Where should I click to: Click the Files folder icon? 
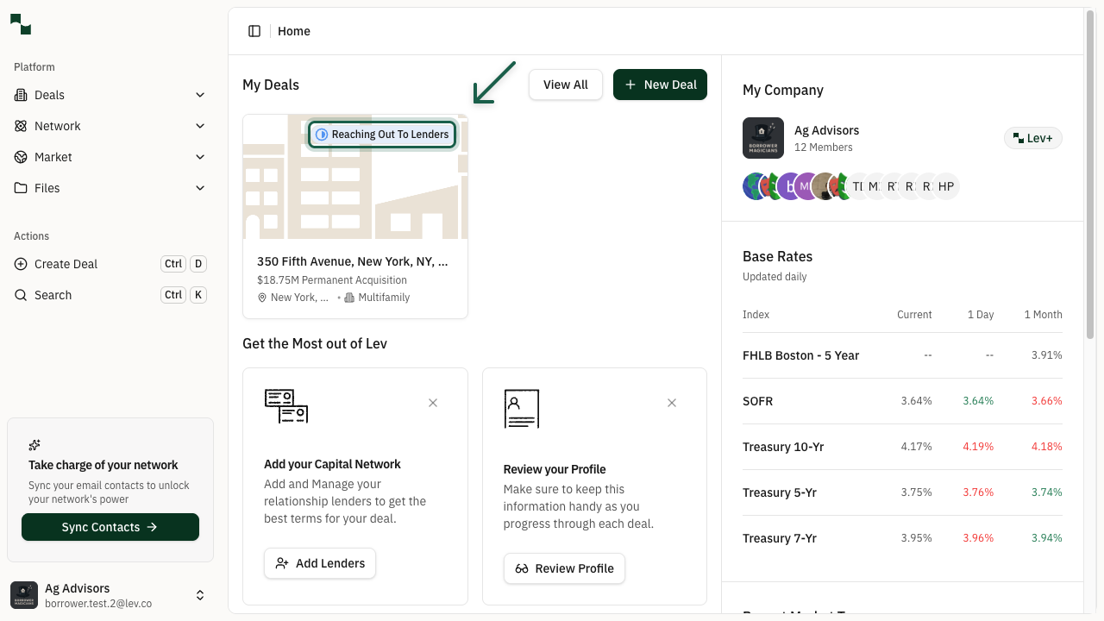pyautogui.click(x=21, y=188)
